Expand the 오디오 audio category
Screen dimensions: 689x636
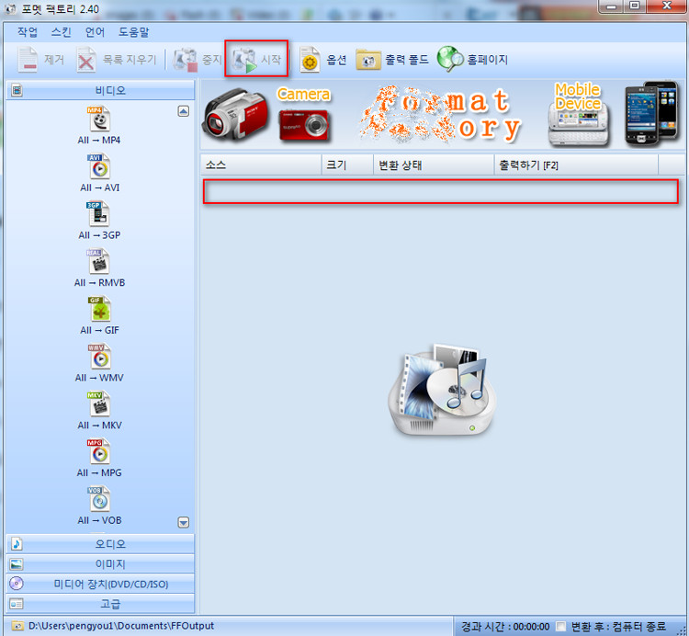pyautogui.click(x=101, y=544)
